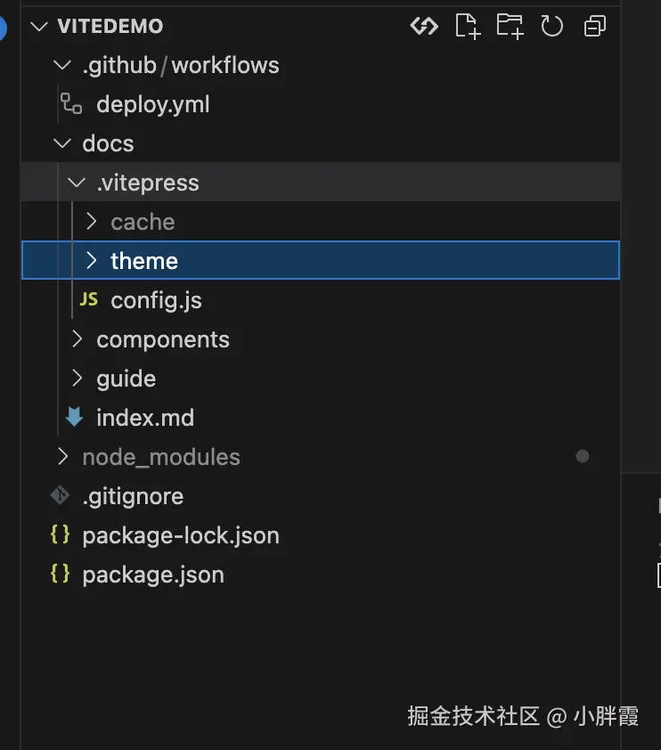Click the git icon beside .gitignore
The width and height of the screenshot is (661, 750).
coord(61,496)
